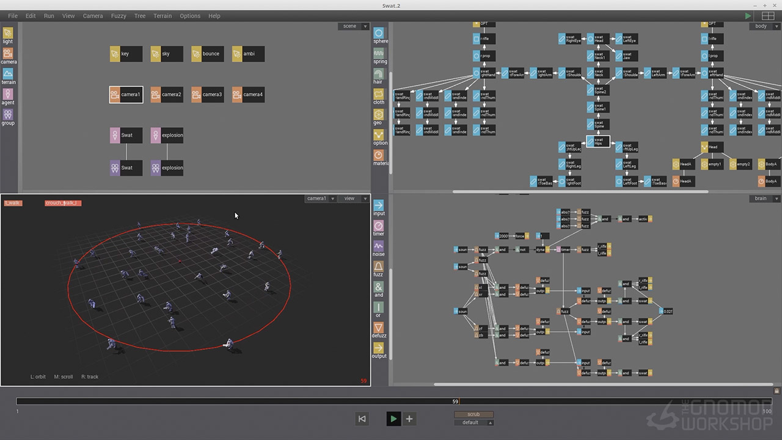This screenshot has width=782, height=440.
Task: Toggle the lock icon above the timeline
Action: [x=777, y=391]
